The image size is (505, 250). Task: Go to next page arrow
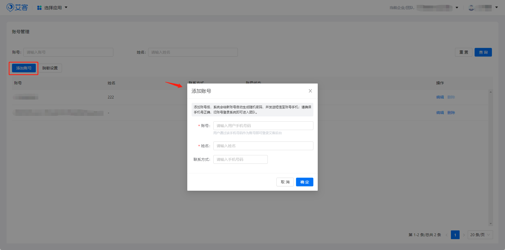pos(464,235)
